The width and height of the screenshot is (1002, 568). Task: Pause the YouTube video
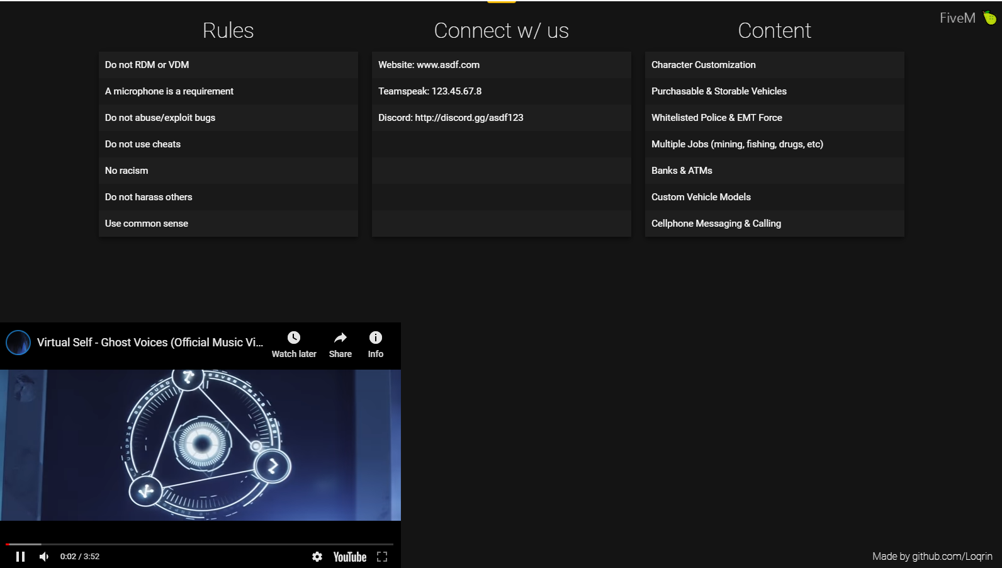20,557
